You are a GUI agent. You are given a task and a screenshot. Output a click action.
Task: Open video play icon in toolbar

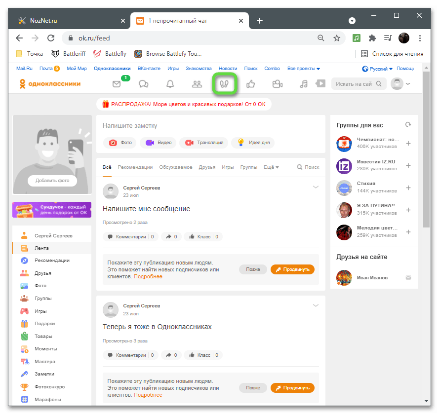[x=320, y=83]
